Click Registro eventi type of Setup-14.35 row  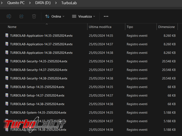(x=137, y=87)
